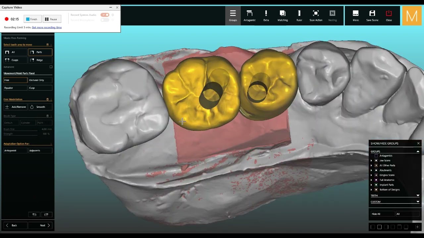The image size is (424, 238).
Task: Expand the CUSTOM section
Action: [x=418, y=202]
